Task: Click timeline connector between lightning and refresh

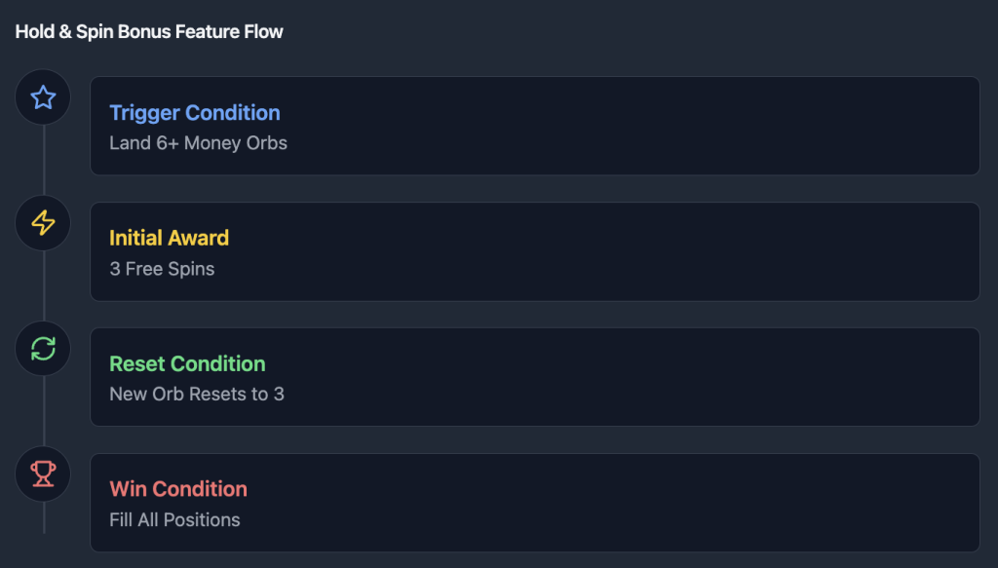Action: (43, 285)
